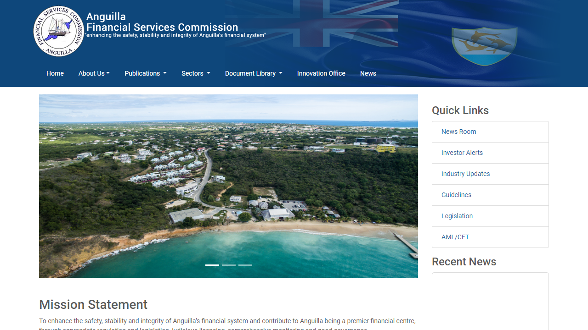This screenshot has height=330, width=588.
Task: Open the News menu item
Action: 368,73
